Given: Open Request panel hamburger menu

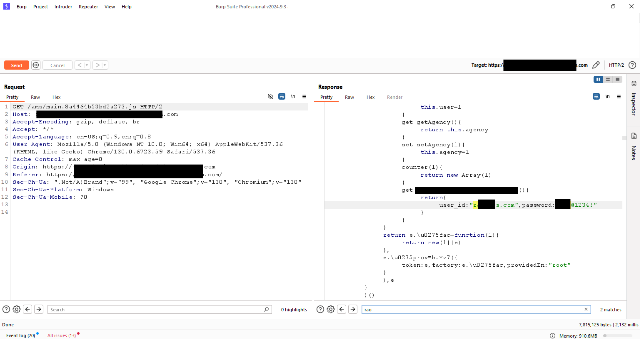Looking at the screenshot, I should pos(304,96).
